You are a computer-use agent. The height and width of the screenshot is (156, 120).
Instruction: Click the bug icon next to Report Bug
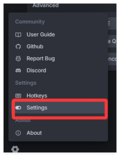coord(18,58)
